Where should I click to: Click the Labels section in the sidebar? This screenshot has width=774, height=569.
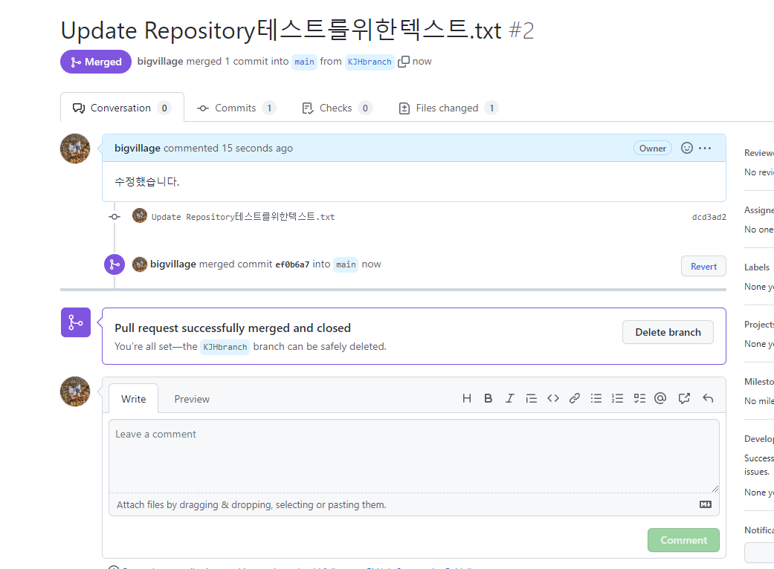pos(757,267)
